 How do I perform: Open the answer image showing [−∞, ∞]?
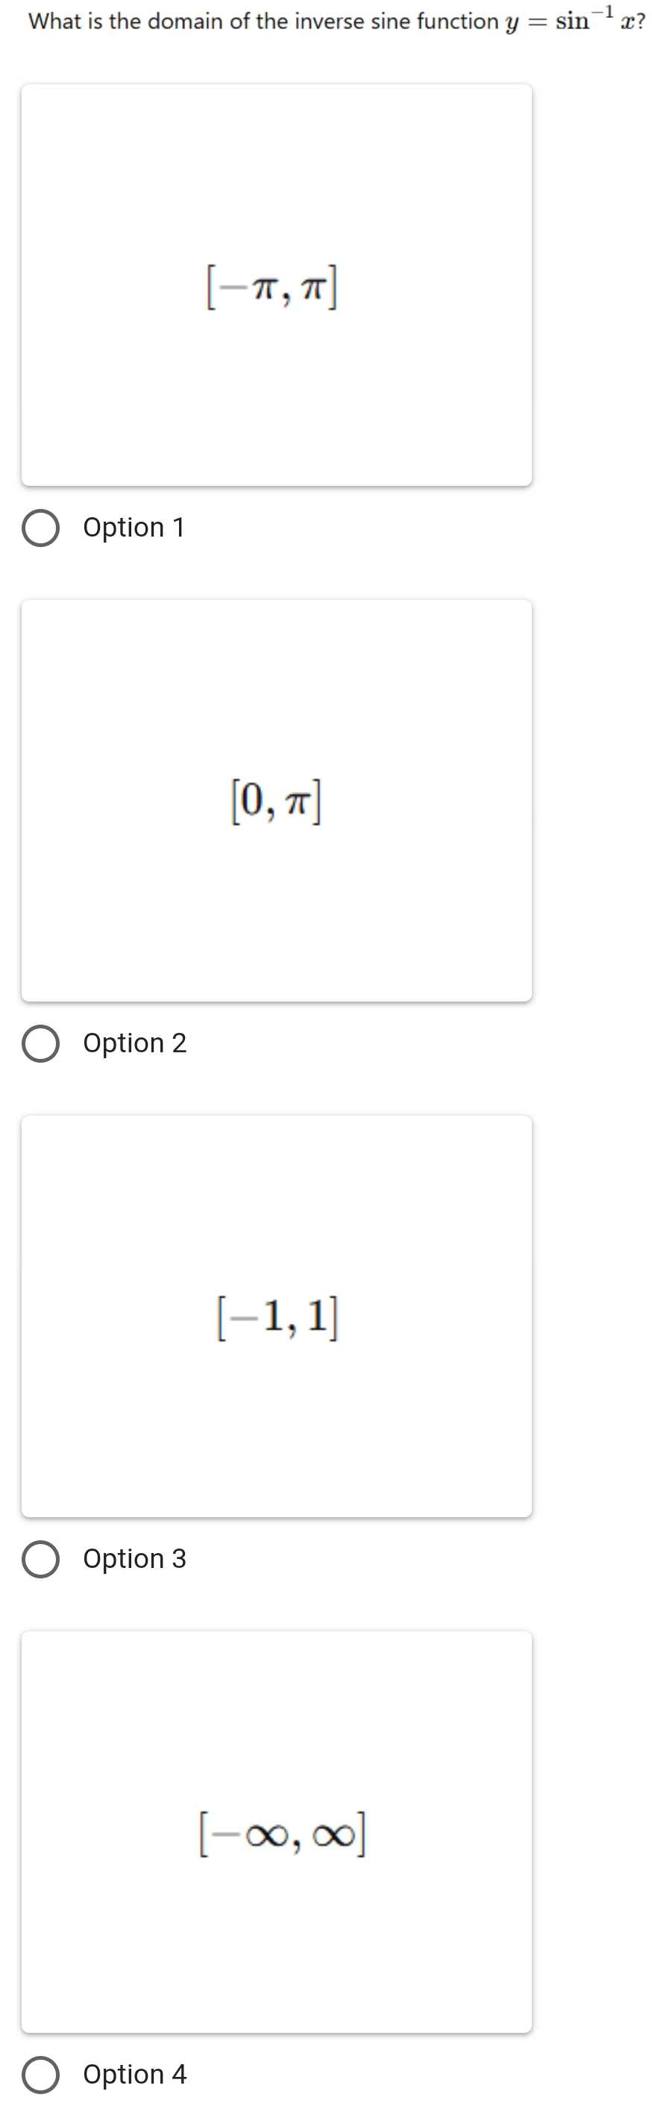(x=277, y=1832)
